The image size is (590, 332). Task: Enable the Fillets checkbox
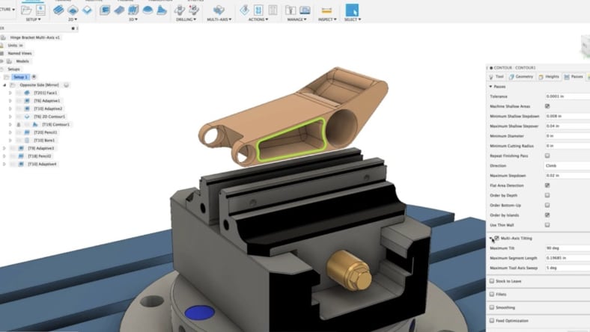click(492, 294)
